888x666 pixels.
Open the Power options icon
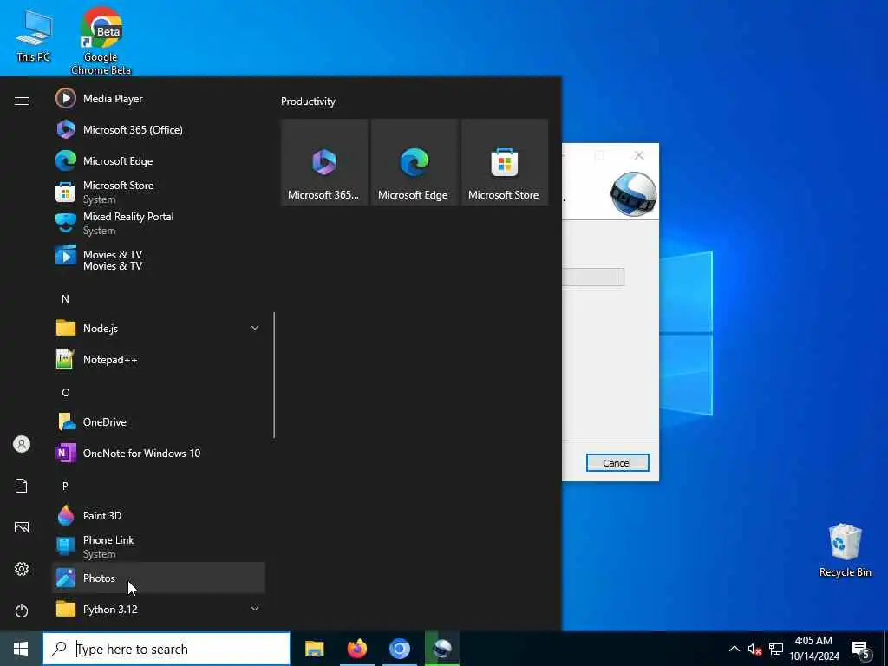[x=22, y=610]
